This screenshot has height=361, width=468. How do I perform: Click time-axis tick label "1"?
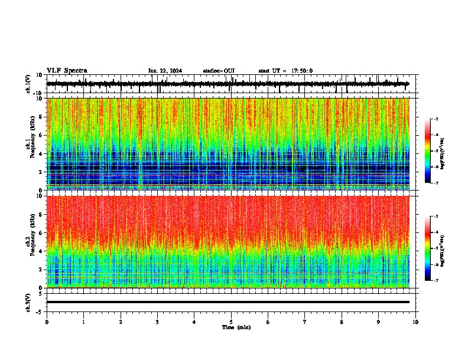click(83, 322)
